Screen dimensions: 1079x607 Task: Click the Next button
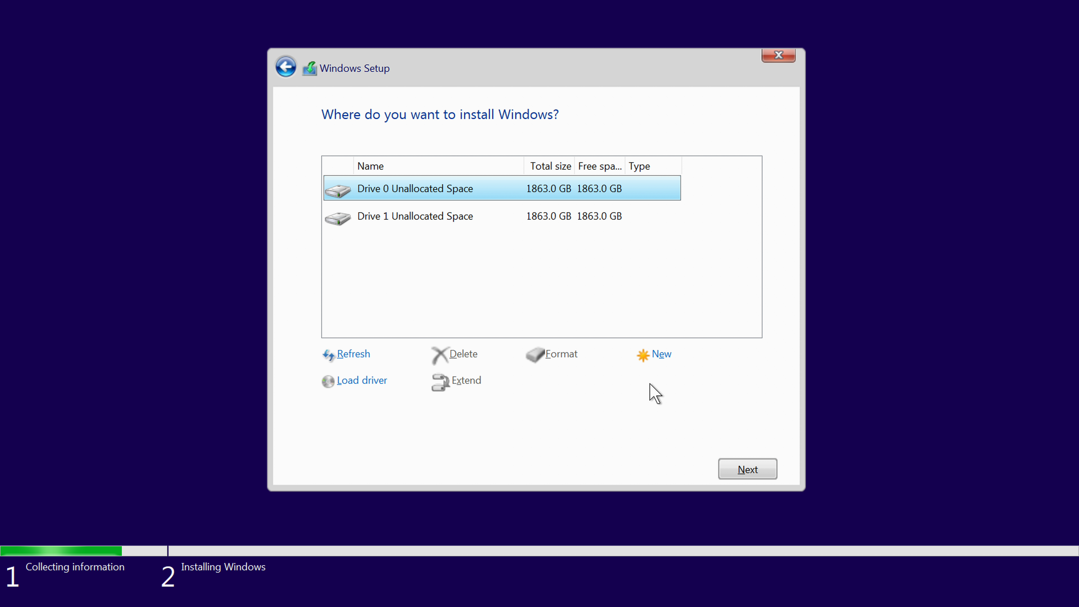click(747, 469)
